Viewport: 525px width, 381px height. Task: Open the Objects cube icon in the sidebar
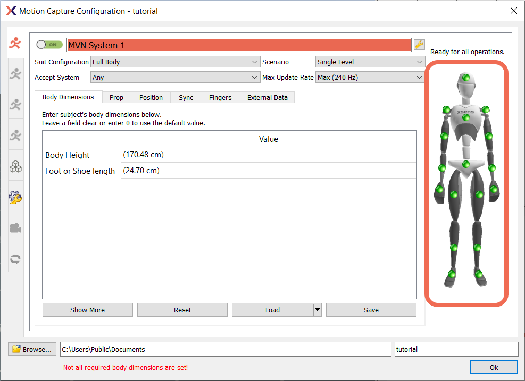tap(15, 166)
